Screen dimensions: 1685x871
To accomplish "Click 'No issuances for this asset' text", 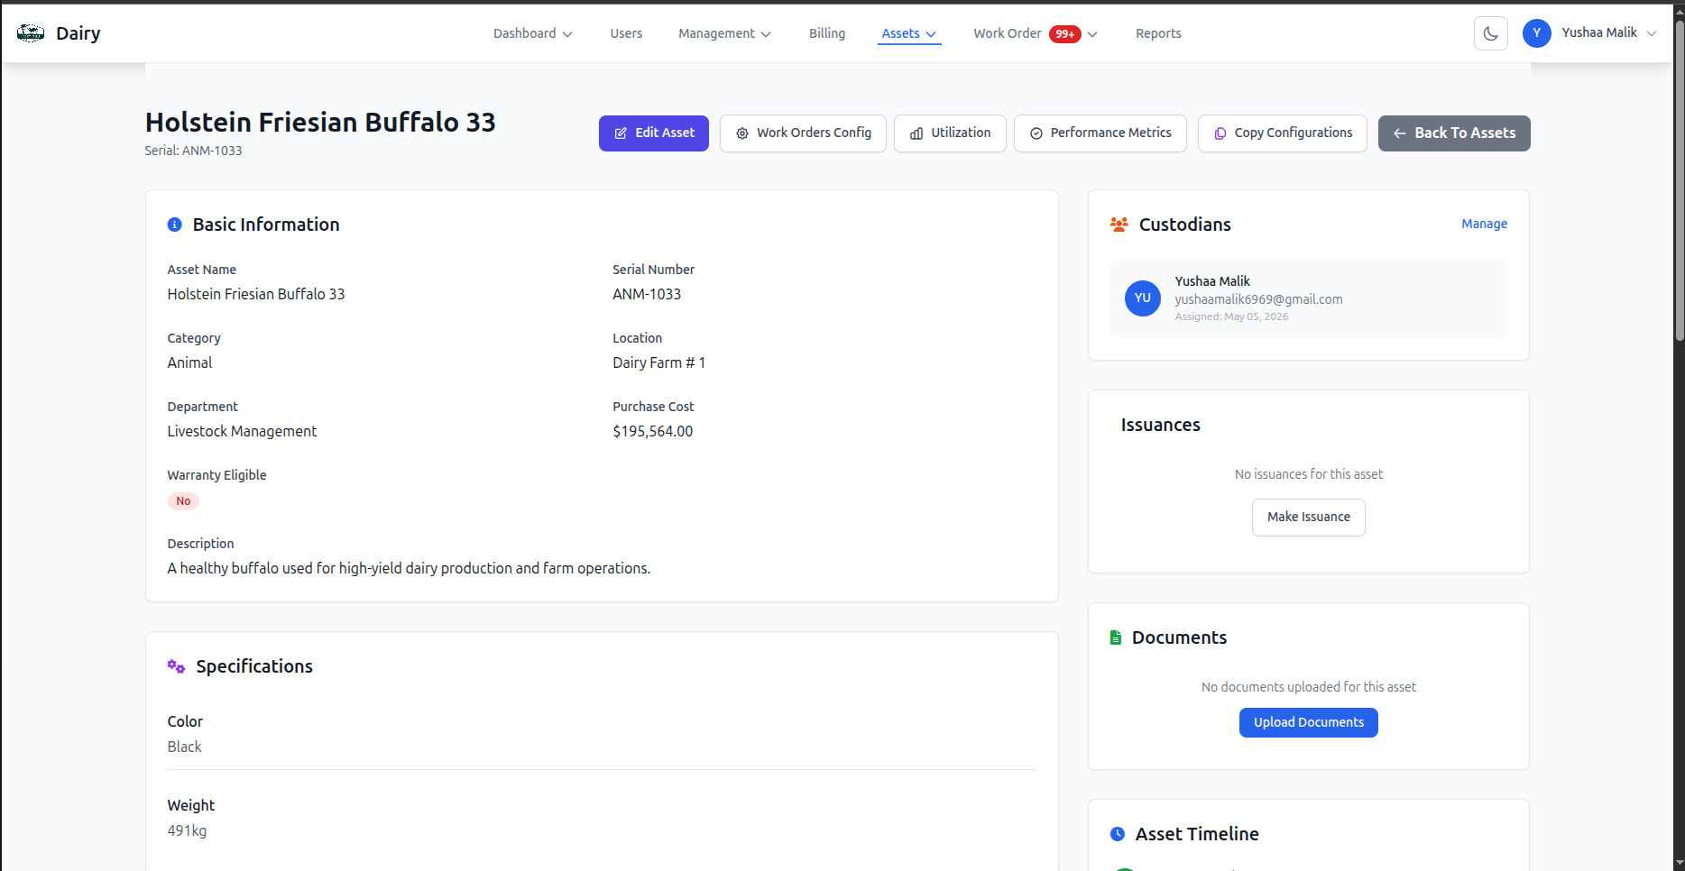I will 1309,474.
